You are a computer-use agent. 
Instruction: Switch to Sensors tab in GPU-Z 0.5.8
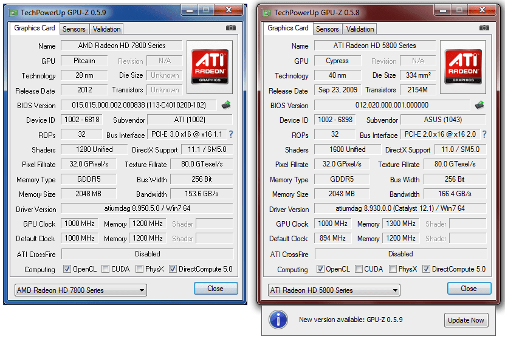tap(327, 29)
